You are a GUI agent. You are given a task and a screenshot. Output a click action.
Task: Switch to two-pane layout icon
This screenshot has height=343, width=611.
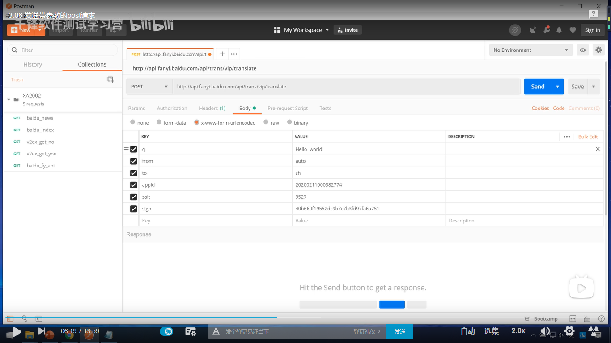(x=573, y=319)
